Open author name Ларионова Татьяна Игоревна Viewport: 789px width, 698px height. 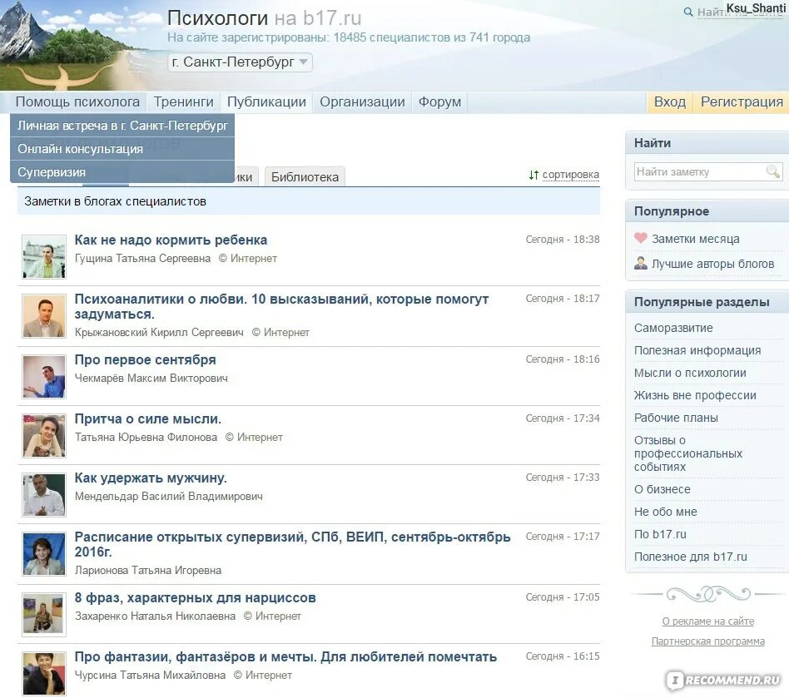[x=148, y=570]
